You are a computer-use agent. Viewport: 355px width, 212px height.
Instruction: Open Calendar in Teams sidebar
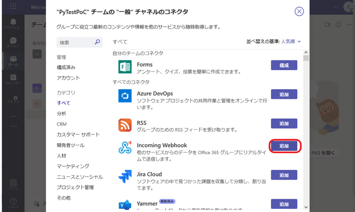13,80
